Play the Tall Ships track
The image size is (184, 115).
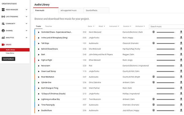pos(39,44)
